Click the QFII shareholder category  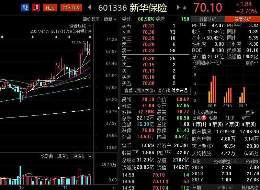pyautogui.click(x=246, y=118)
